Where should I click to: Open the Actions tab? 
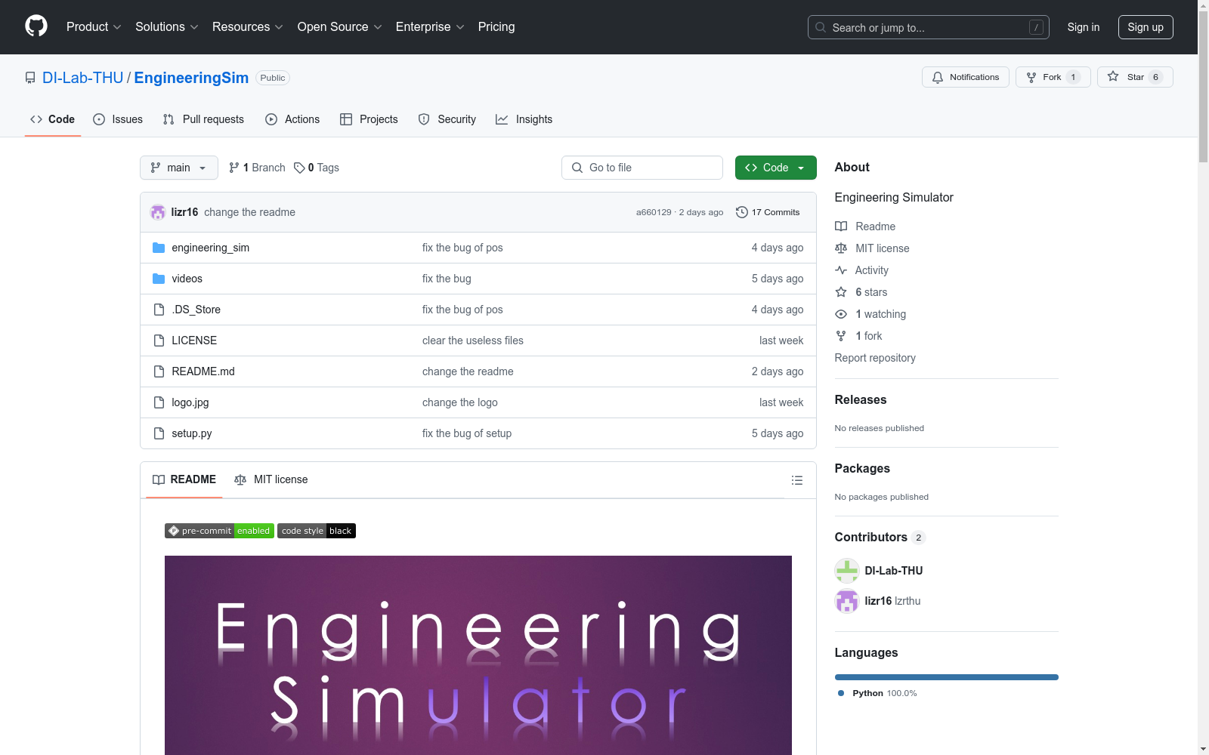[292, 119]
